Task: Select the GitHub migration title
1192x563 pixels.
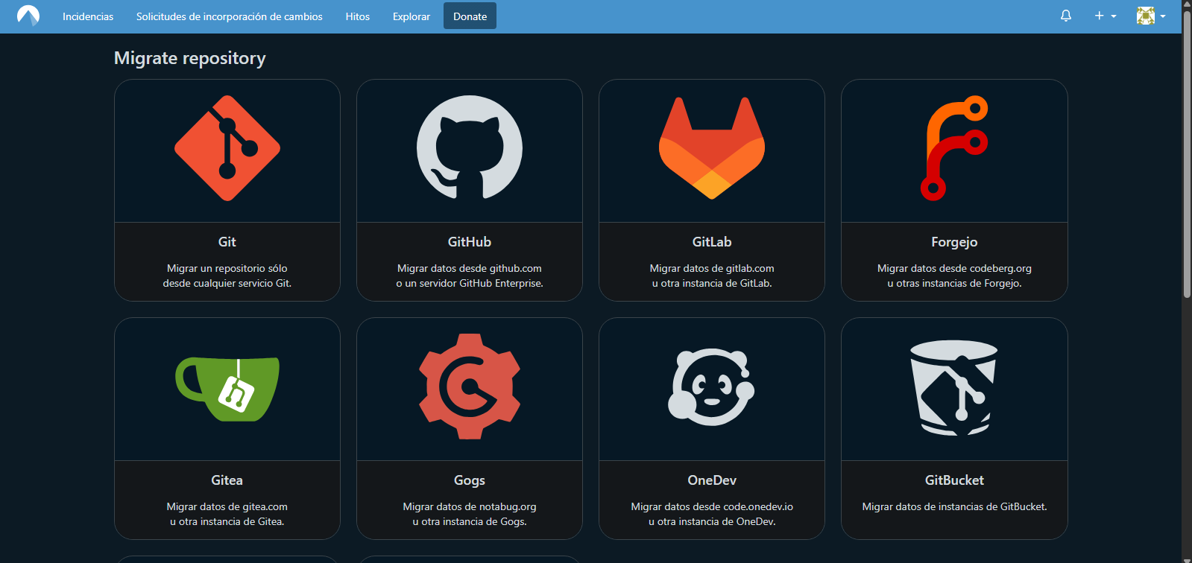Action: pos(470,242)
